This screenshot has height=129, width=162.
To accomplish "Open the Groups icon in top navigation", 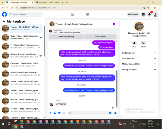I will pos(87,14).
